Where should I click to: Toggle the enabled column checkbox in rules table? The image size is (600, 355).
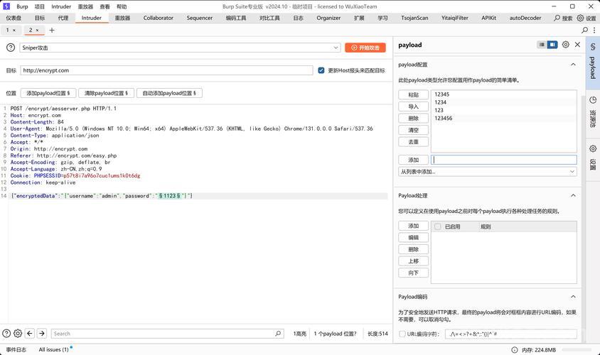click(438, 226)
